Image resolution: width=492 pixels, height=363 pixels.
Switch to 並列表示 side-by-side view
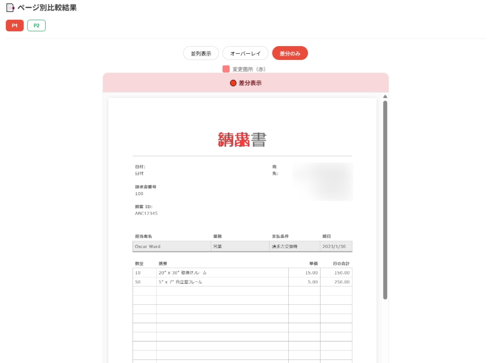pyautogui.click(x=200, y=53)
